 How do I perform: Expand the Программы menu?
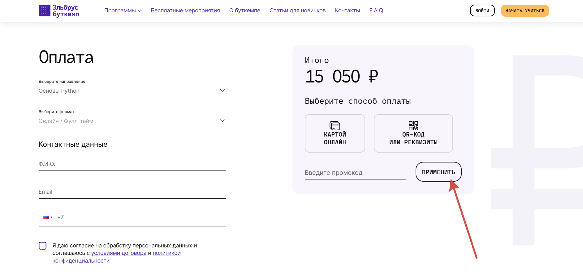tap(123, 11)
